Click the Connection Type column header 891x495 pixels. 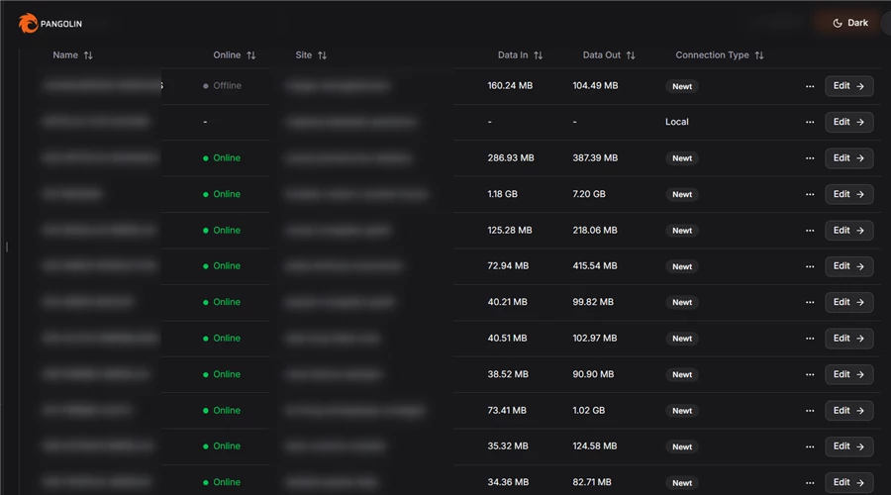click(712, 55)
